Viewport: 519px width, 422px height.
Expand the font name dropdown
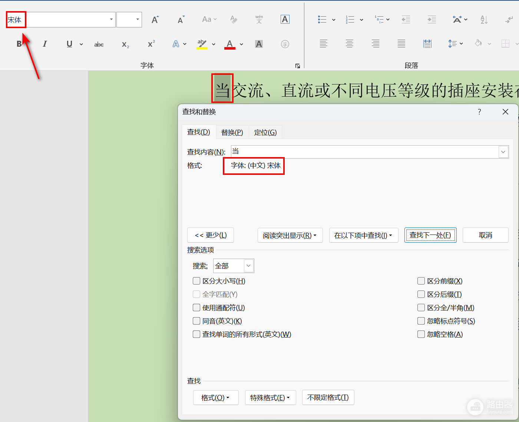[x=111, y=20]
